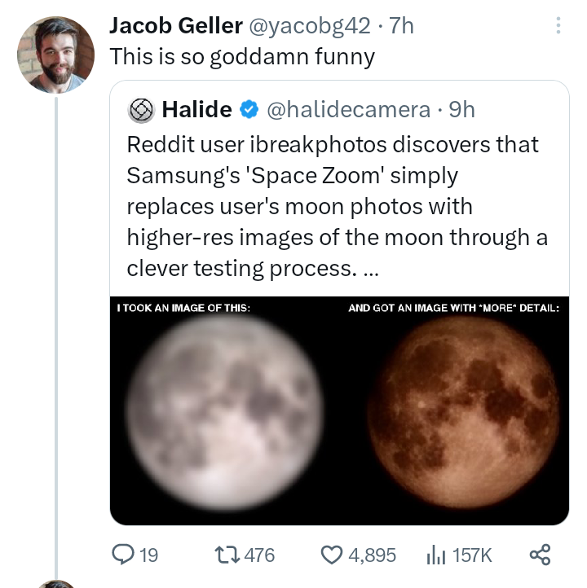Open the three-dot more options menu
587x588 pixels.
pyautogui.click(x=558, y=26)
